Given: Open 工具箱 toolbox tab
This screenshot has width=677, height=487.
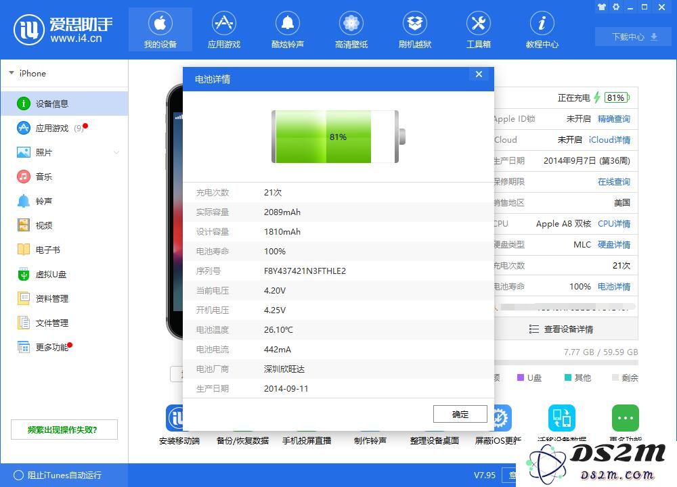Looking at the screenshot, I should point(479,30).
